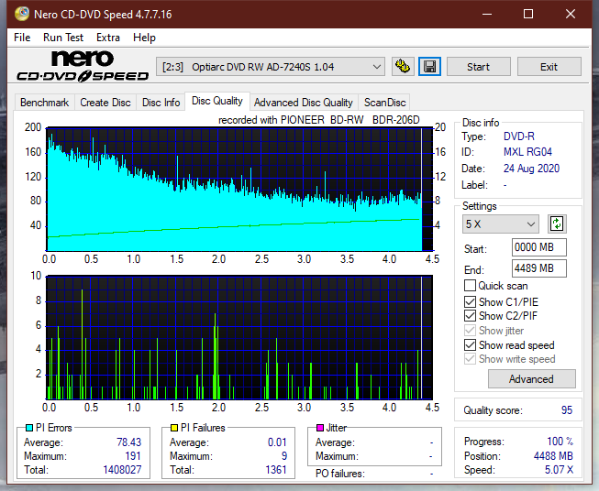Minimize the Nero CD-DVD Speed window
Screen dimensions: 599x491
point(487,14)
